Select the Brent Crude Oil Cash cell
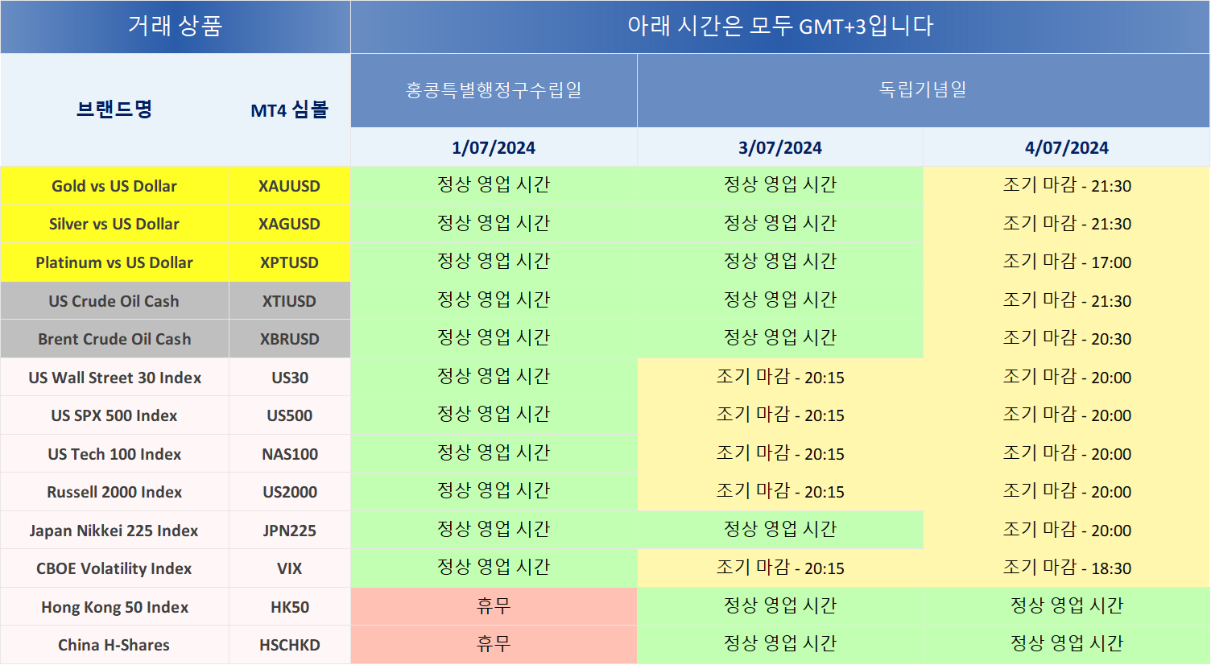Screen dimensions: 1211x665 [114, 339]
